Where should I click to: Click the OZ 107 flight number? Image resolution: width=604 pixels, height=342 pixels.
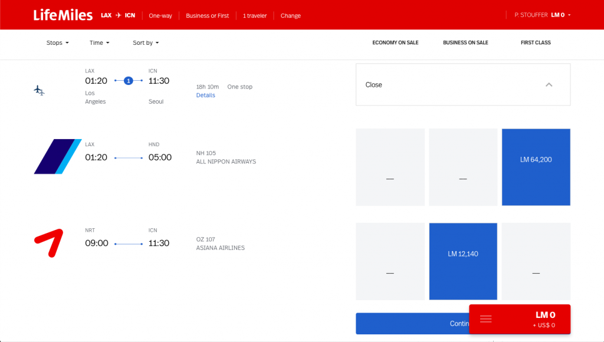[x=206, y=239]
